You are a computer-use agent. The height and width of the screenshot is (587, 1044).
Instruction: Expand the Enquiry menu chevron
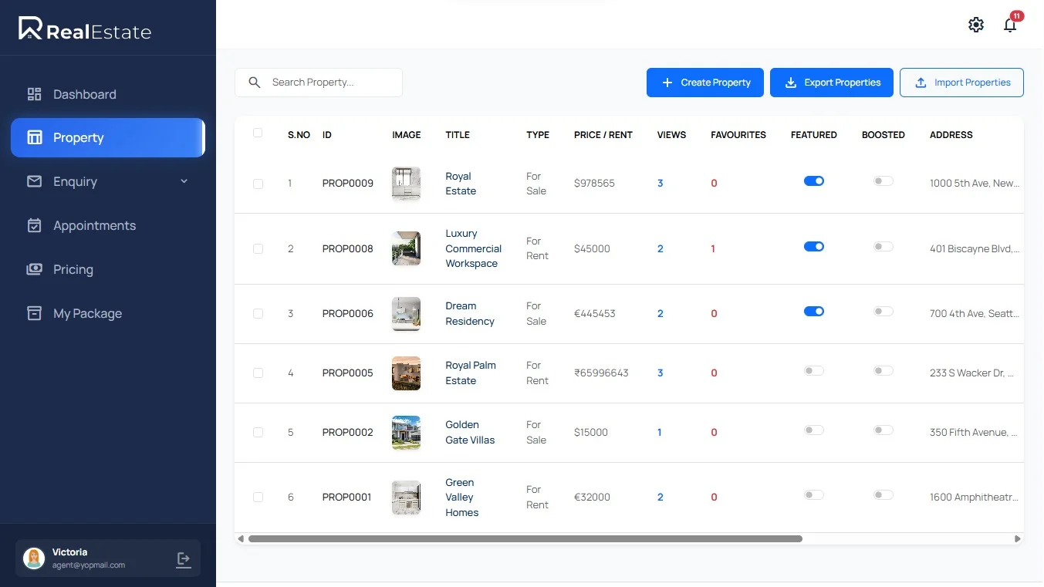(184, 181)
